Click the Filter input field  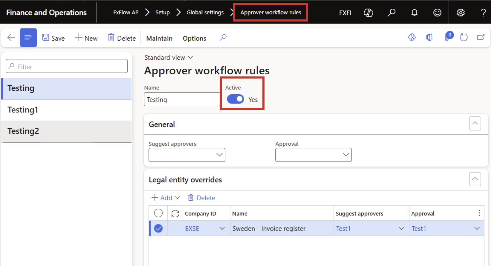tap(67, 66)
